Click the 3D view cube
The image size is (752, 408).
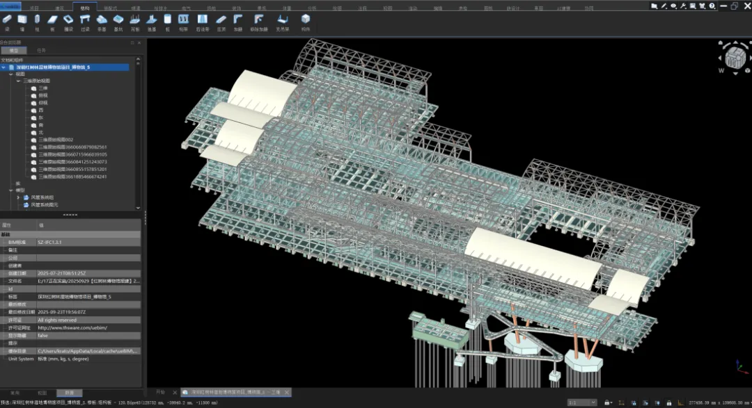pyautogui.click(x=735, y=58)
